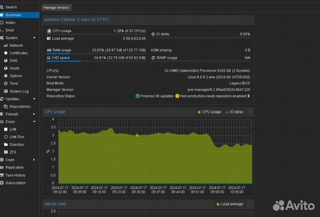Image resolution: width=320 pixels, height=217 pixels.
Task: Click the Task History list icon
Action: (2, 175)
